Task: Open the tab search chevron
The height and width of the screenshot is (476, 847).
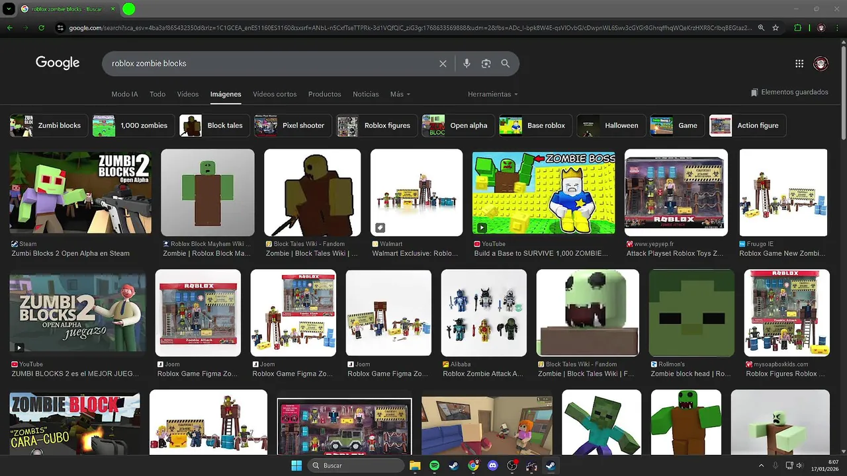Action: (9, 9)
